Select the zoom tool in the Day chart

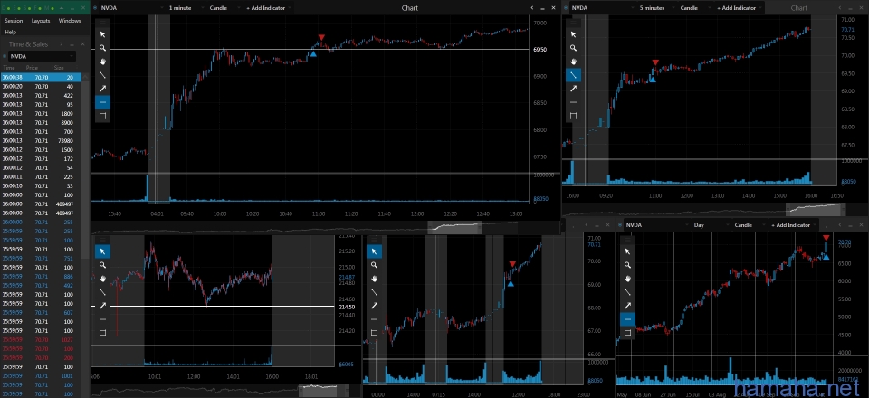627,265
